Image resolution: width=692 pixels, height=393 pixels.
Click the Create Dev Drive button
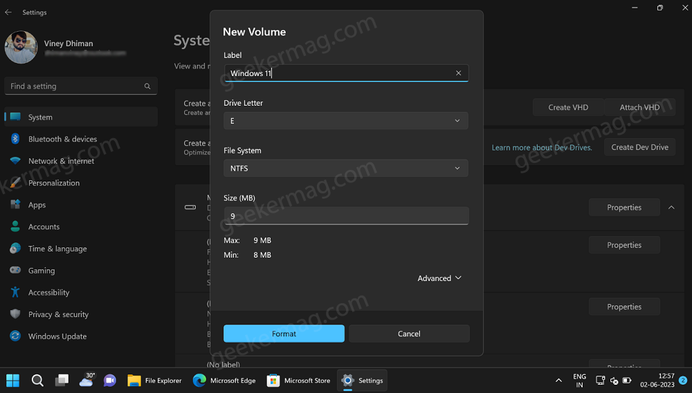point(639,147)
